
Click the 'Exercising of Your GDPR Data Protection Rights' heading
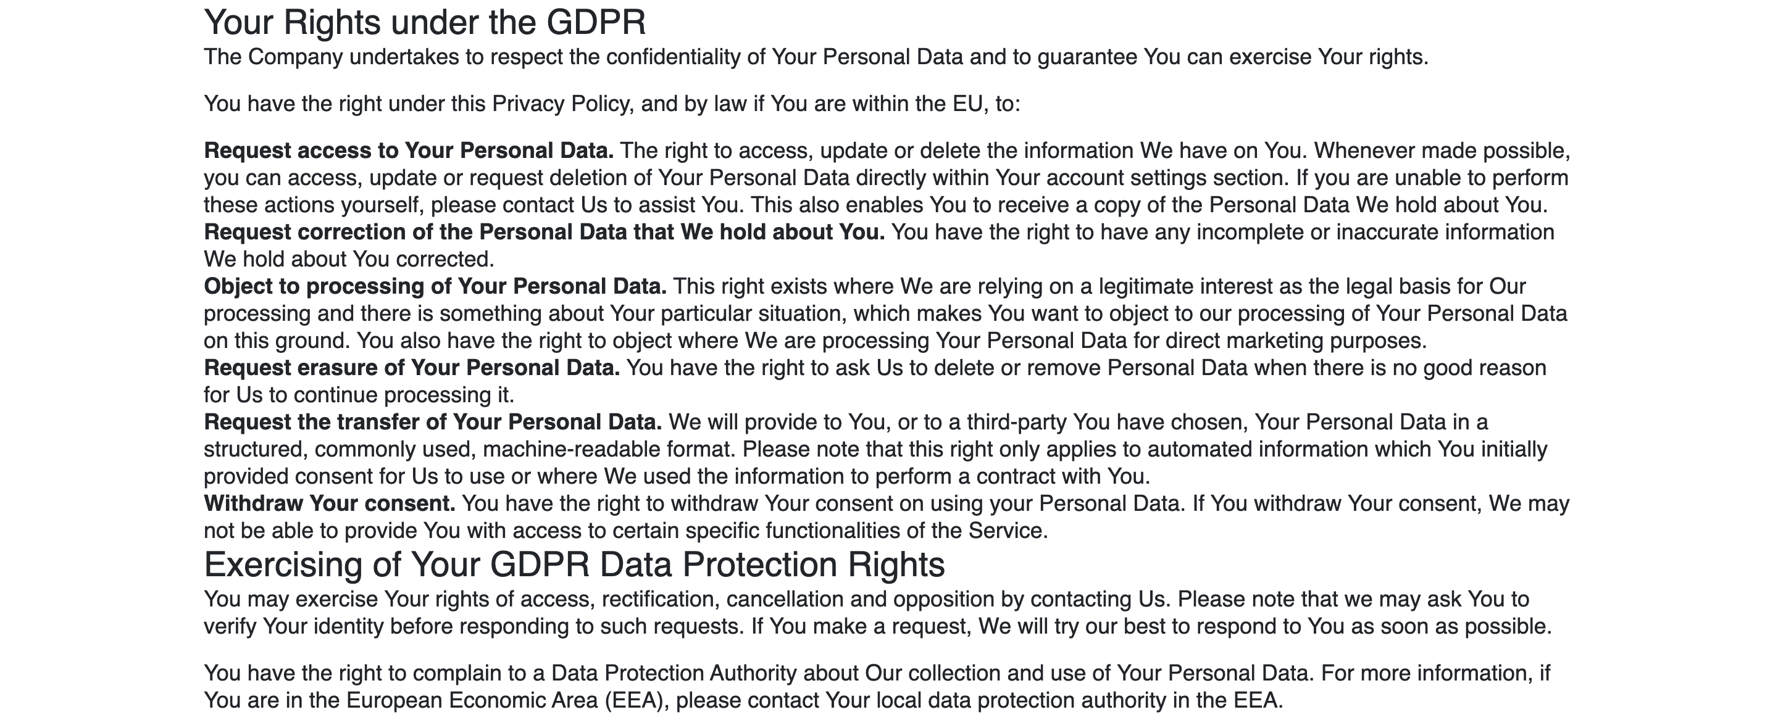tap(574, 565)
